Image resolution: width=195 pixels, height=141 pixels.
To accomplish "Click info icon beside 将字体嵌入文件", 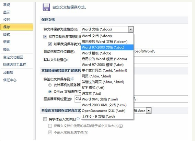I will click(x=78, y=119).
